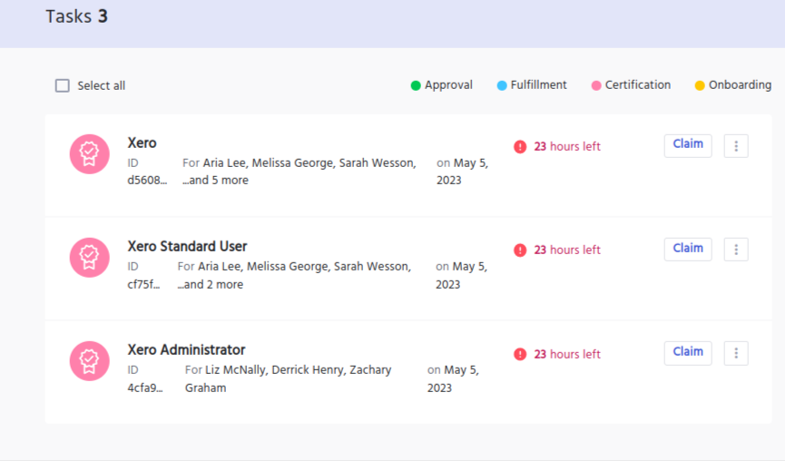Open more options menu for Xero task
Viewport: 785px width, 461px height.
tap(736, 146)
